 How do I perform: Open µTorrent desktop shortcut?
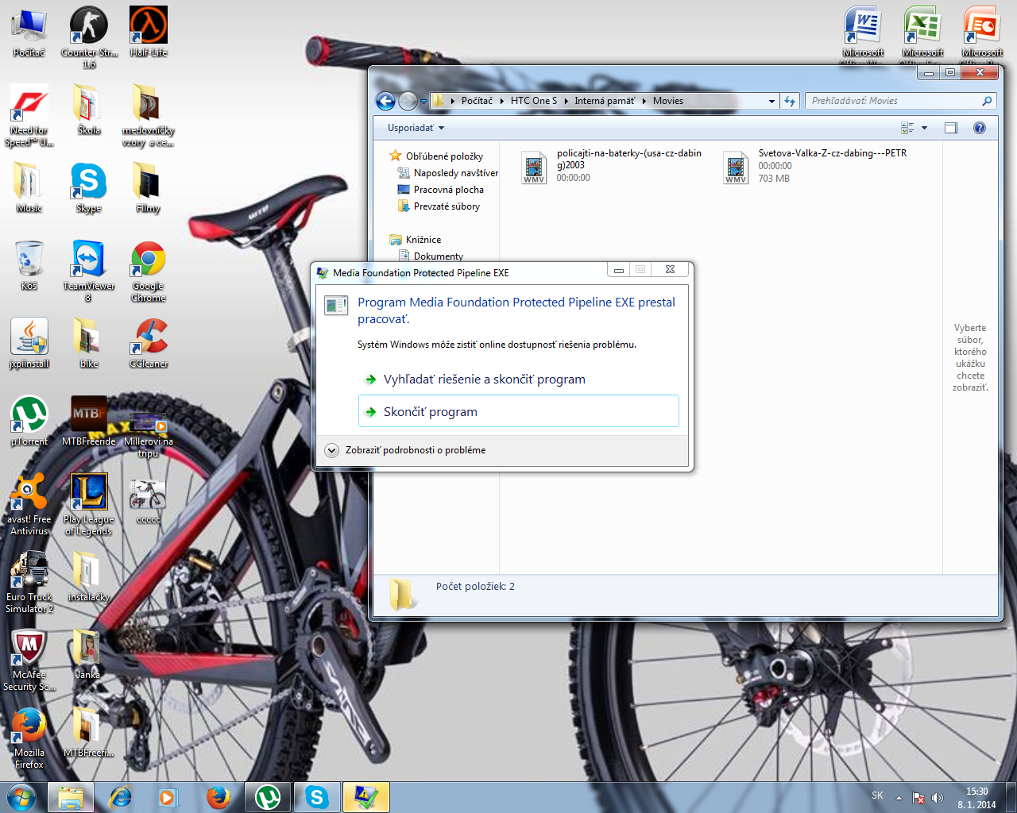point(29,422)
